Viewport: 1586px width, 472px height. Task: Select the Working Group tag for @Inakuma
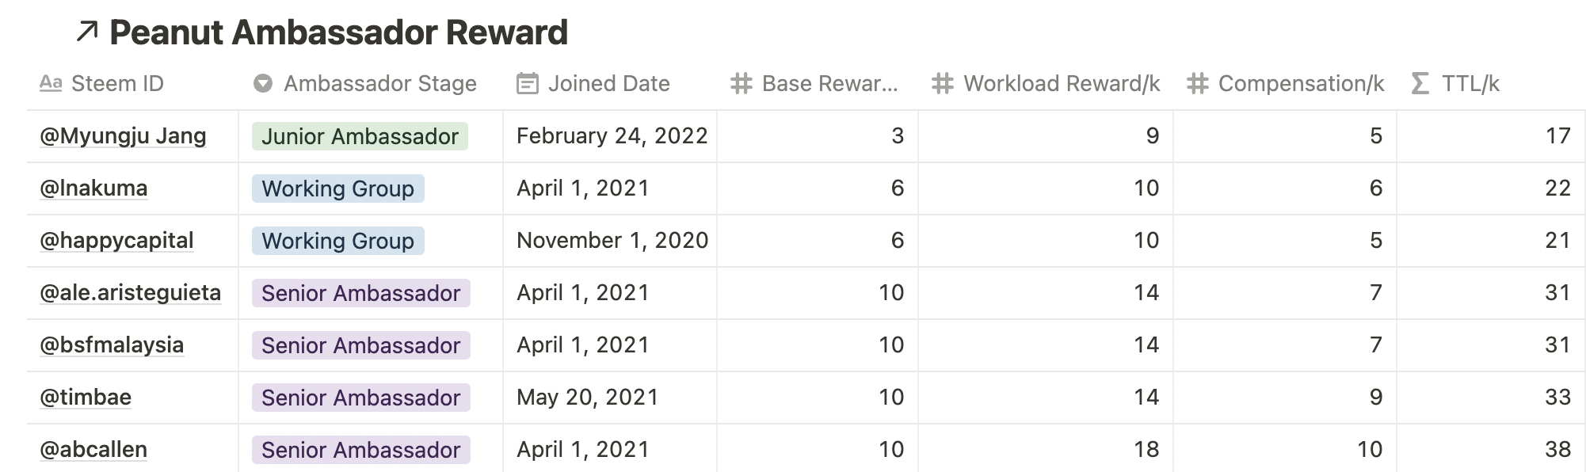[338, 188]
